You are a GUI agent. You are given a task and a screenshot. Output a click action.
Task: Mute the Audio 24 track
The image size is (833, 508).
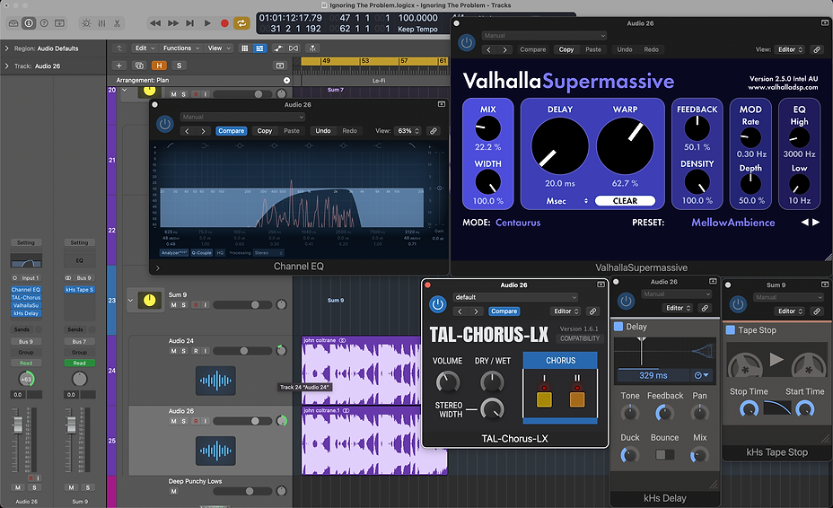click(x=174, y=351)
